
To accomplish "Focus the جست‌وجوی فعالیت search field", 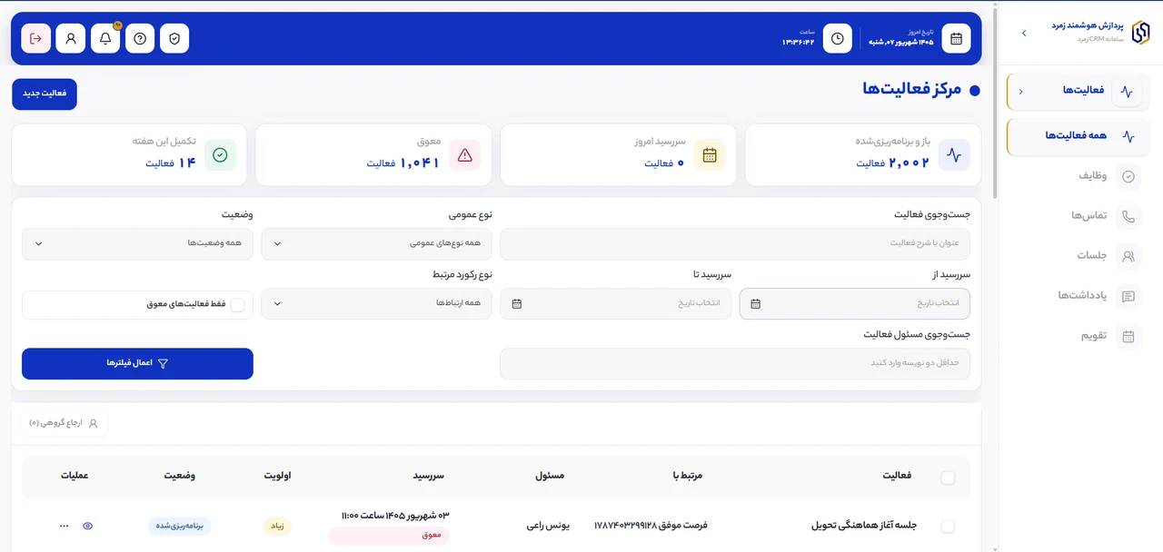I will click(x=735, y=244).
